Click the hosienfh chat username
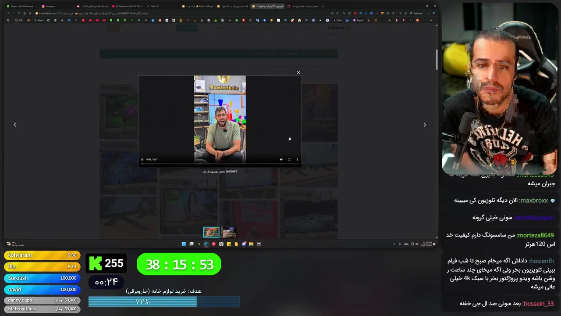561x316 pixels. tap(541, 261)
